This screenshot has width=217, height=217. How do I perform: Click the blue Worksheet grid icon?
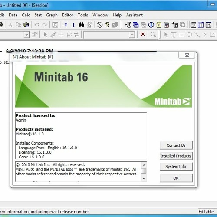tap(201, 25)
